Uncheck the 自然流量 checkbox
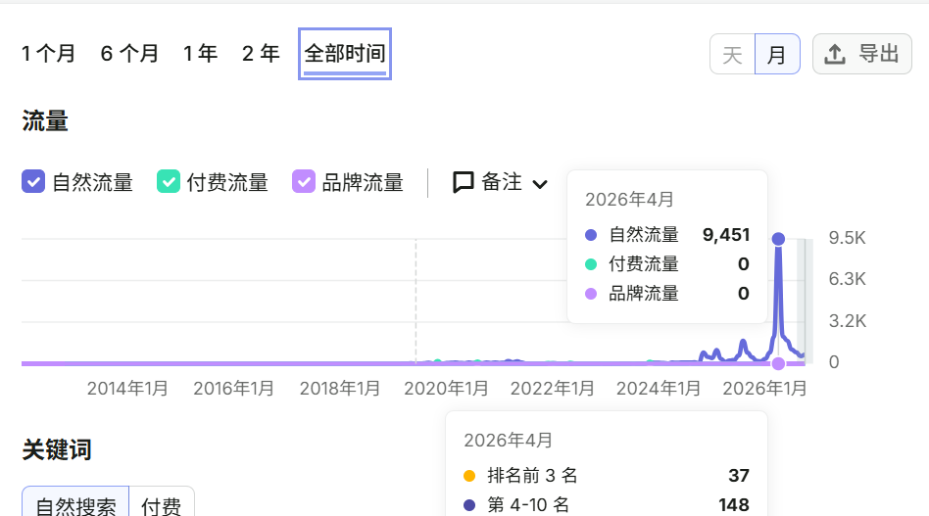This screenshot has height=516, width=929. pos(33,182)
